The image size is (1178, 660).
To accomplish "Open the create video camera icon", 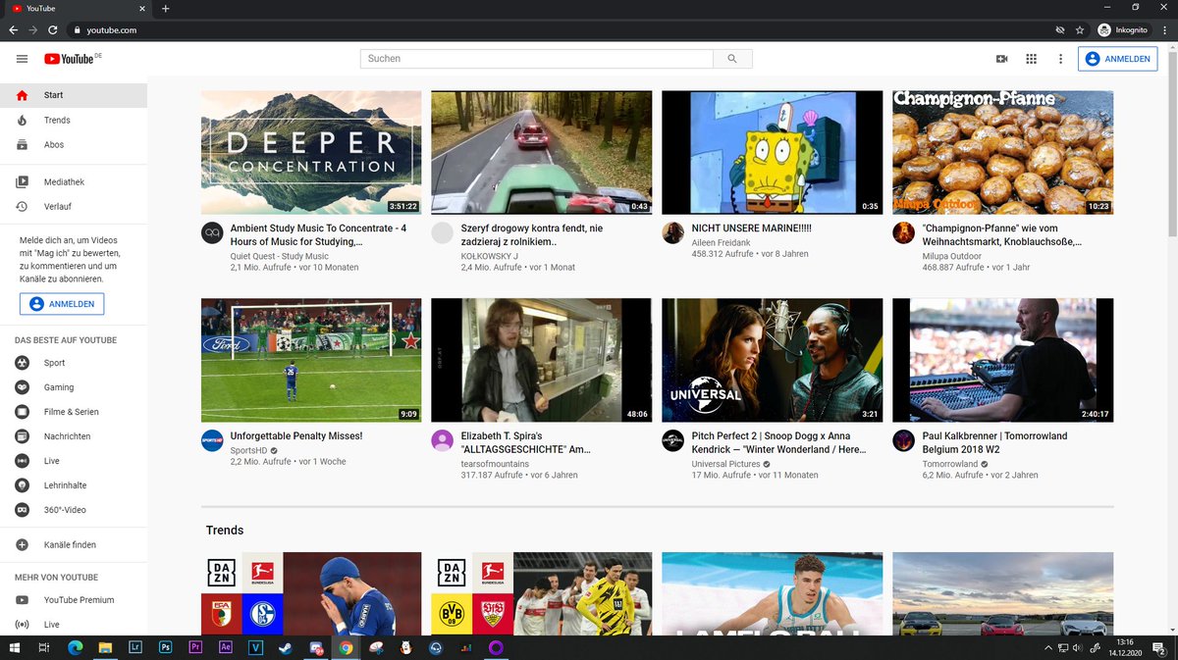I will click(x=1002, y=59).
